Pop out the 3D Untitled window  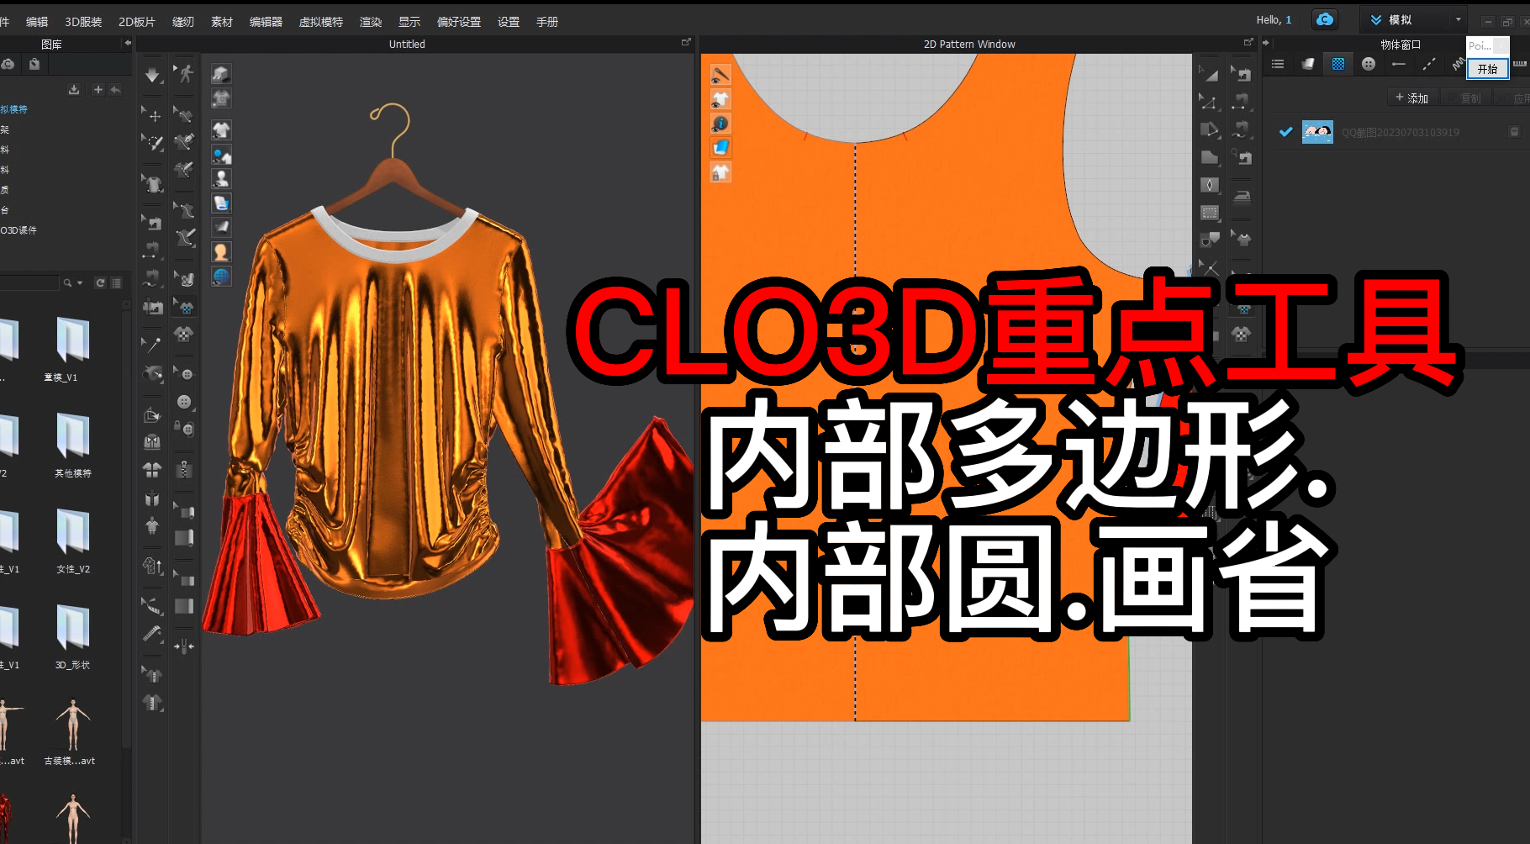686,42
